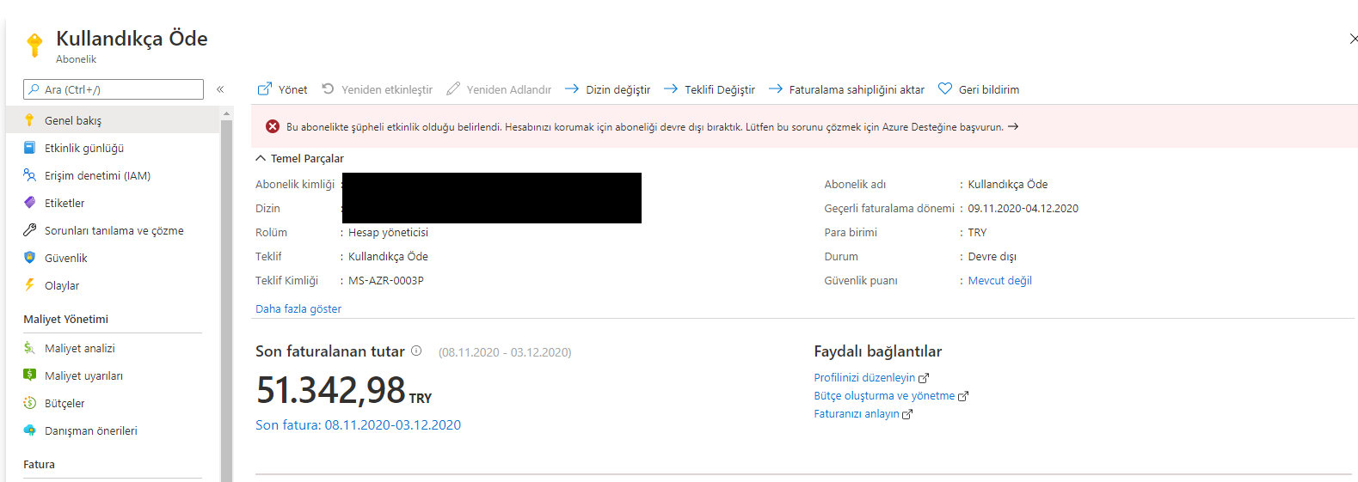Click external link icon beside Faturanızı anlayın
Image resolution: width=1358 pixels, height=482 pixels.
(907, 414)
